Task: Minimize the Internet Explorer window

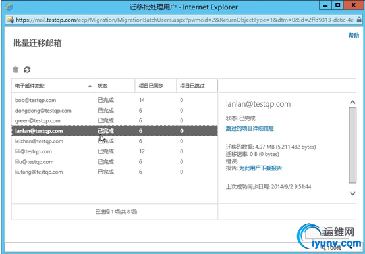Action: [x=325, y=5]
